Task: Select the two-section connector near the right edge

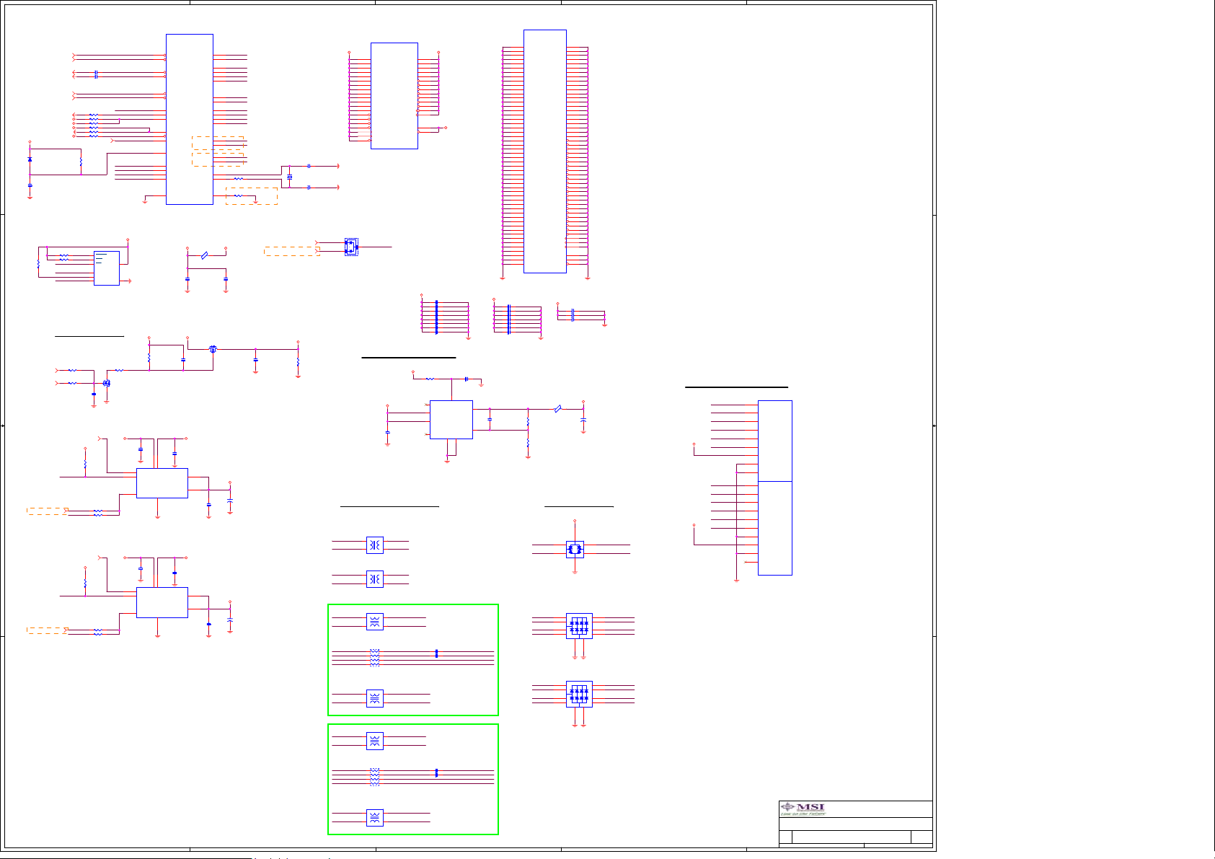Action: coord(775,488)
